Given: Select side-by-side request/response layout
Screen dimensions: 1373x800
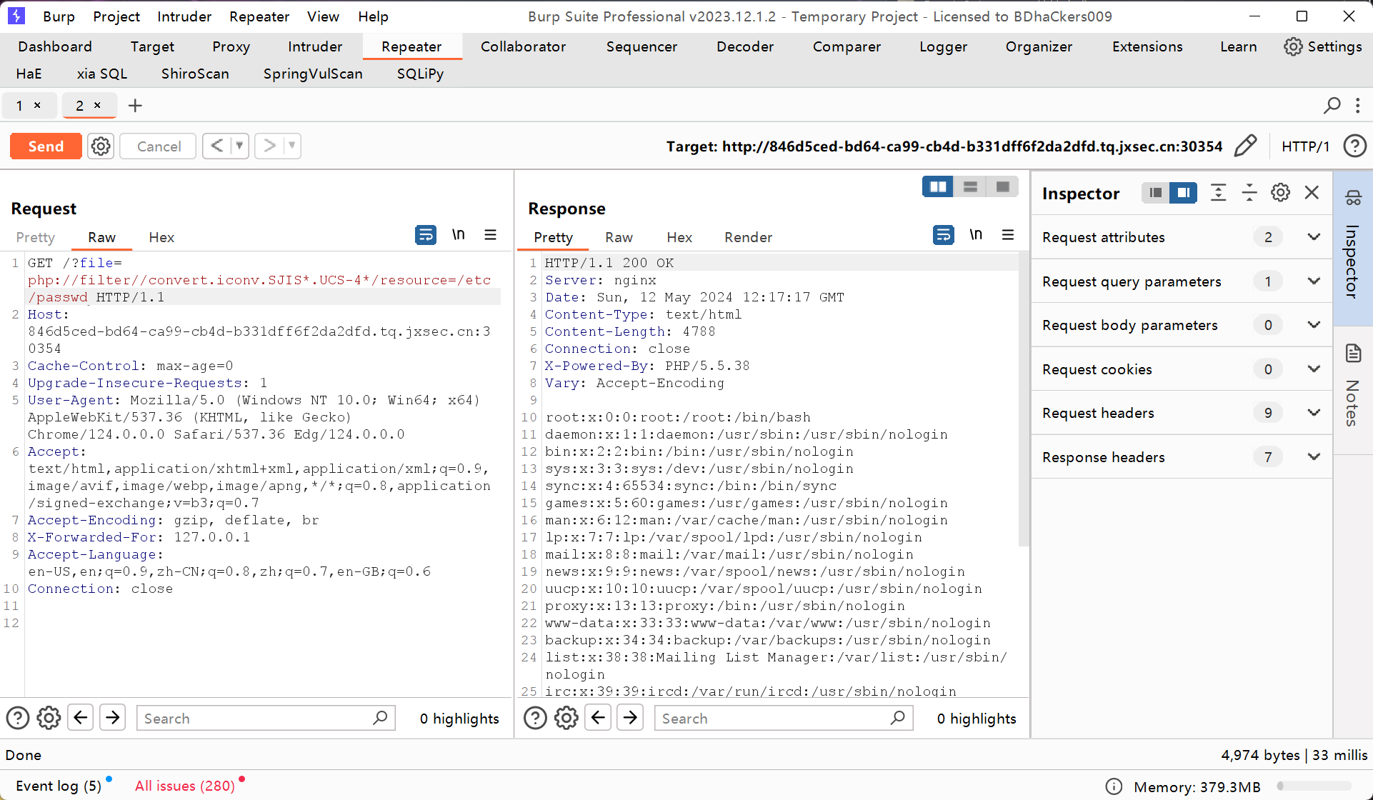Looking at the screenshot, I should click(x=937, y=187).
